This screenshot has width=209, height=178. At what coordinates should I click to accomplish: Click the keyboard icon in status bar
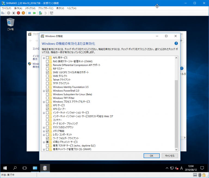(x=195, y=175)
